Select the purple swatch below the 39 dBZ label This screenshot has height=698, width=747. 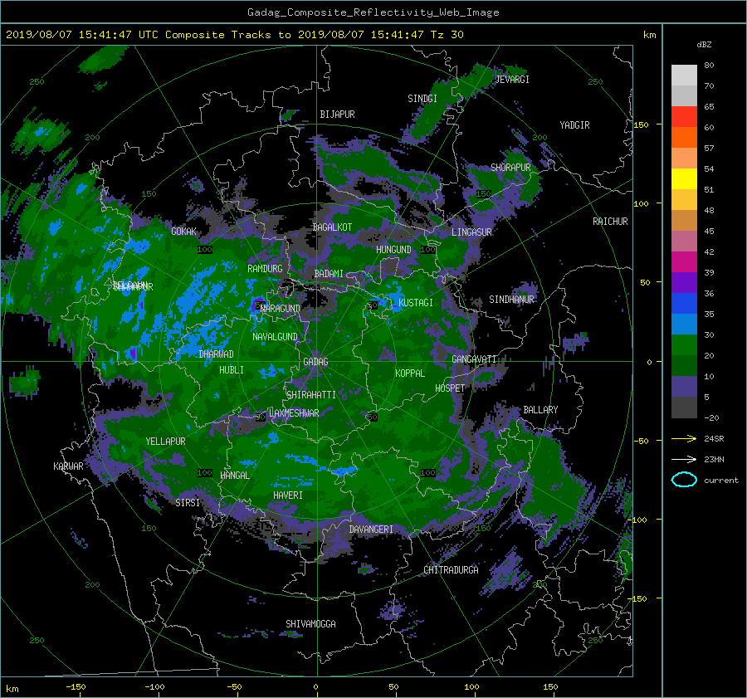click(x=684, y=282)
